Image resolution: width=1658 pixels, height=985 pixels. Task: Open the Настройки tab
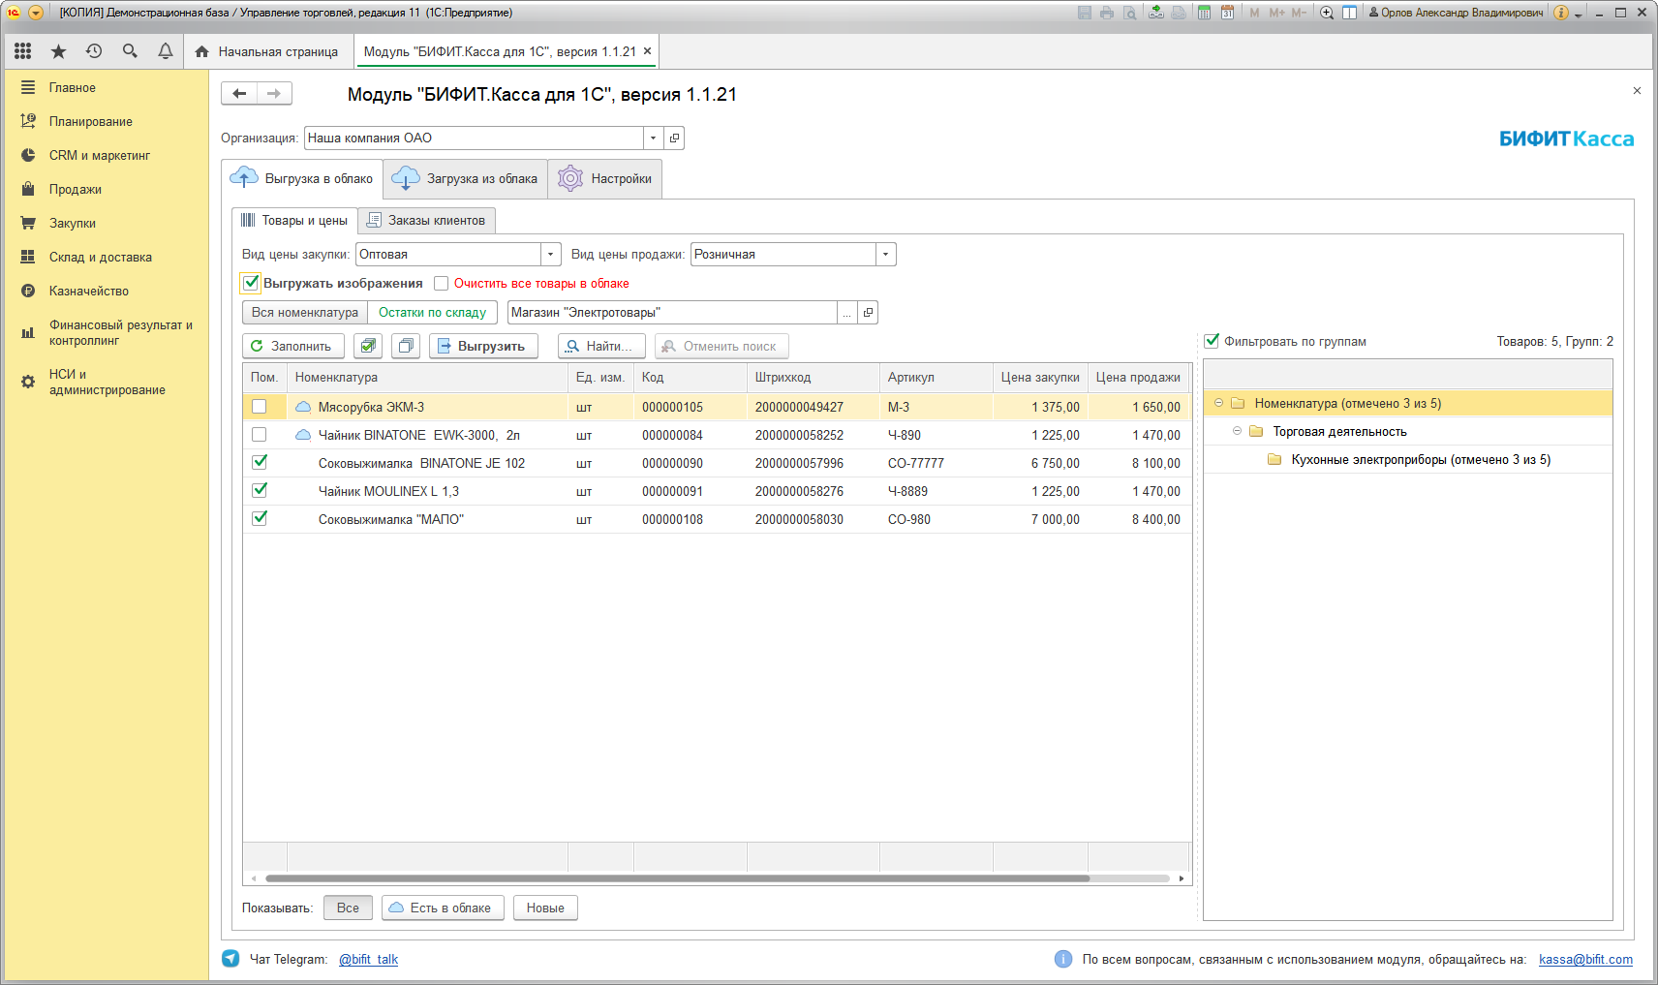coord(605,179)
